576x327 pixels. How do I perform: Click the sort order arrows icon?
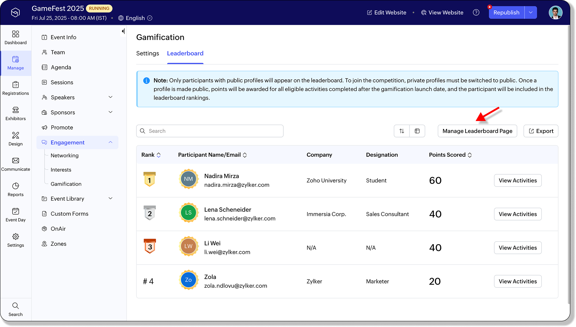point(402,131)
